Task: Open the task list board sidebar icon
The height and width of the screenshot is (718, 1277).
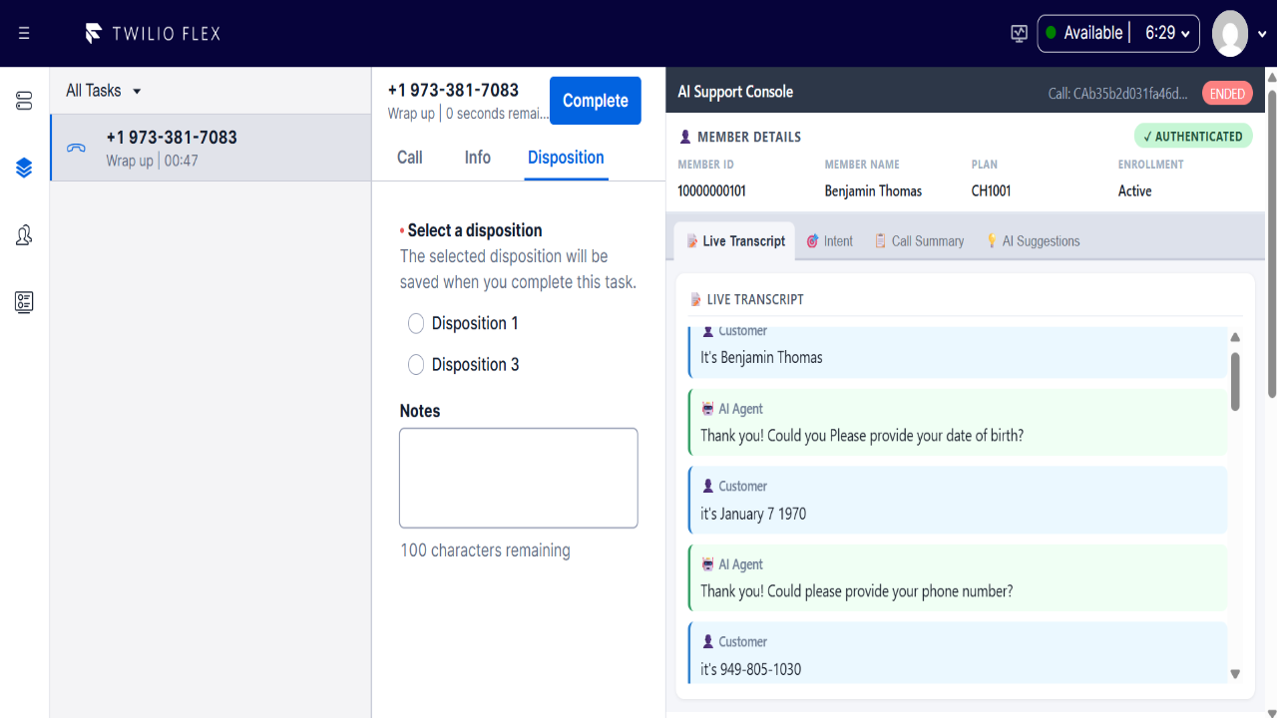Action: tap(24, 302)
